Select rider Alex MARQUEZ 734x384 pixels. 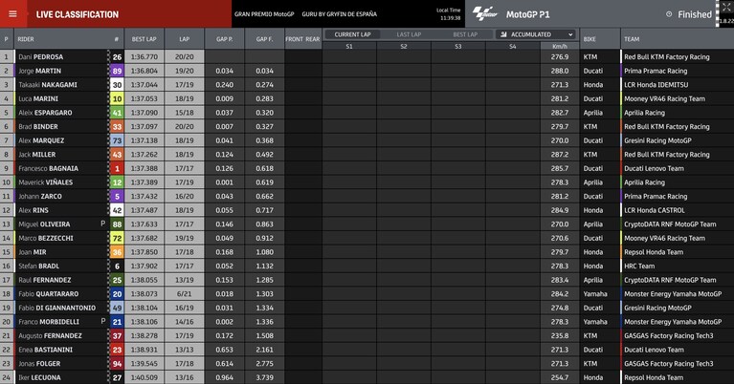(x=41, y=140)
